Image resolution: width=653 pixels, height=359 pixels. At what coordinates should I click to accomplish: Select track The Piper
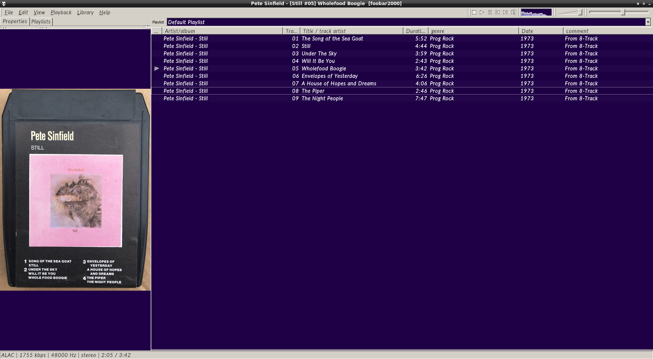point(402,91)
